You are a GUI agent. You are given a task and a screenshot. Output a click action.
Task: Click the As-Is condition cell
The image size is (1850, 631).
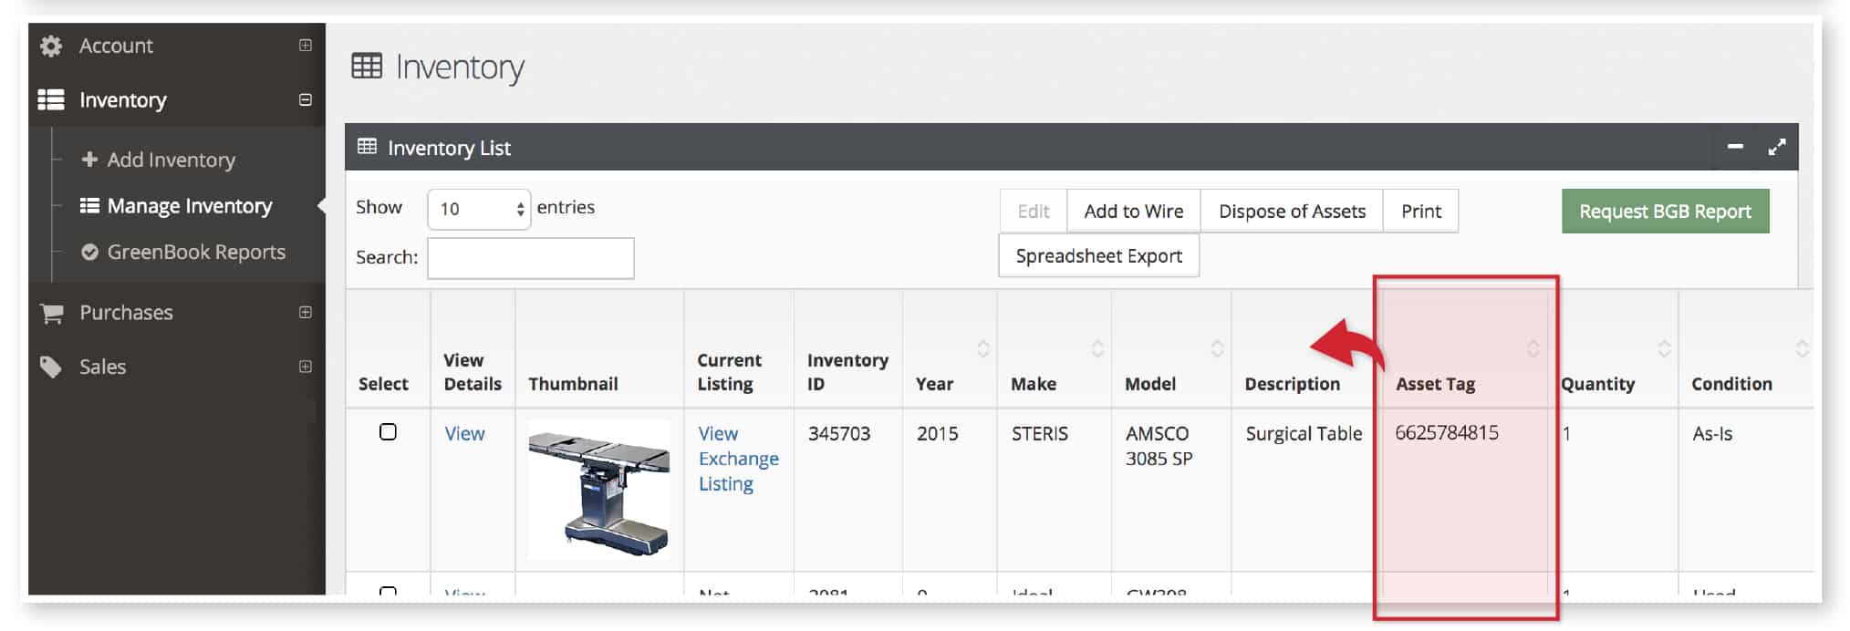point(1712,434)
